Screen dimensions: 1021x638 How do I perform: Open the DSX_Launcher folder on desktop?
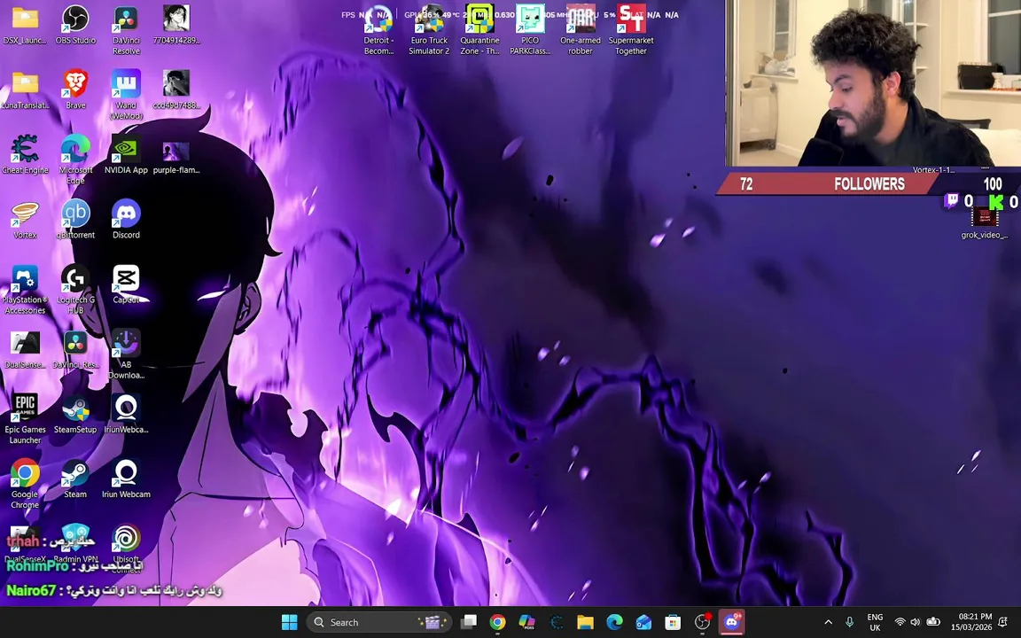pyautogui.click(x=25, y=26)
